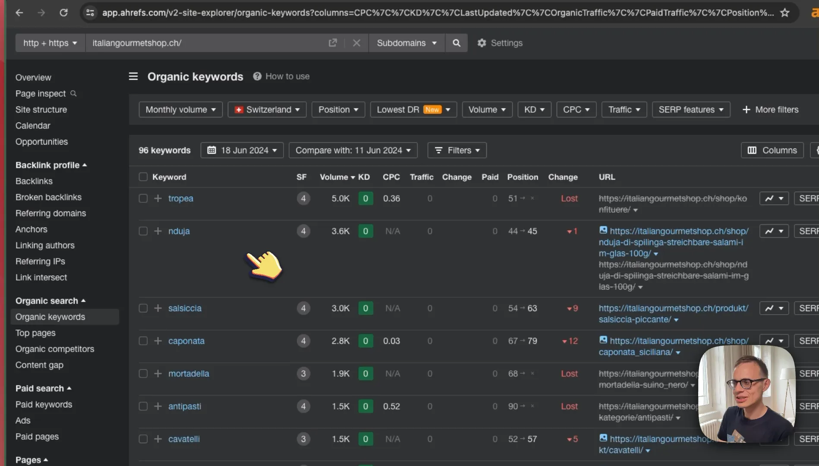Open salsiccia-piccante URL link
Viewport: 819px width, 466px height.
[x=673, y=314]
